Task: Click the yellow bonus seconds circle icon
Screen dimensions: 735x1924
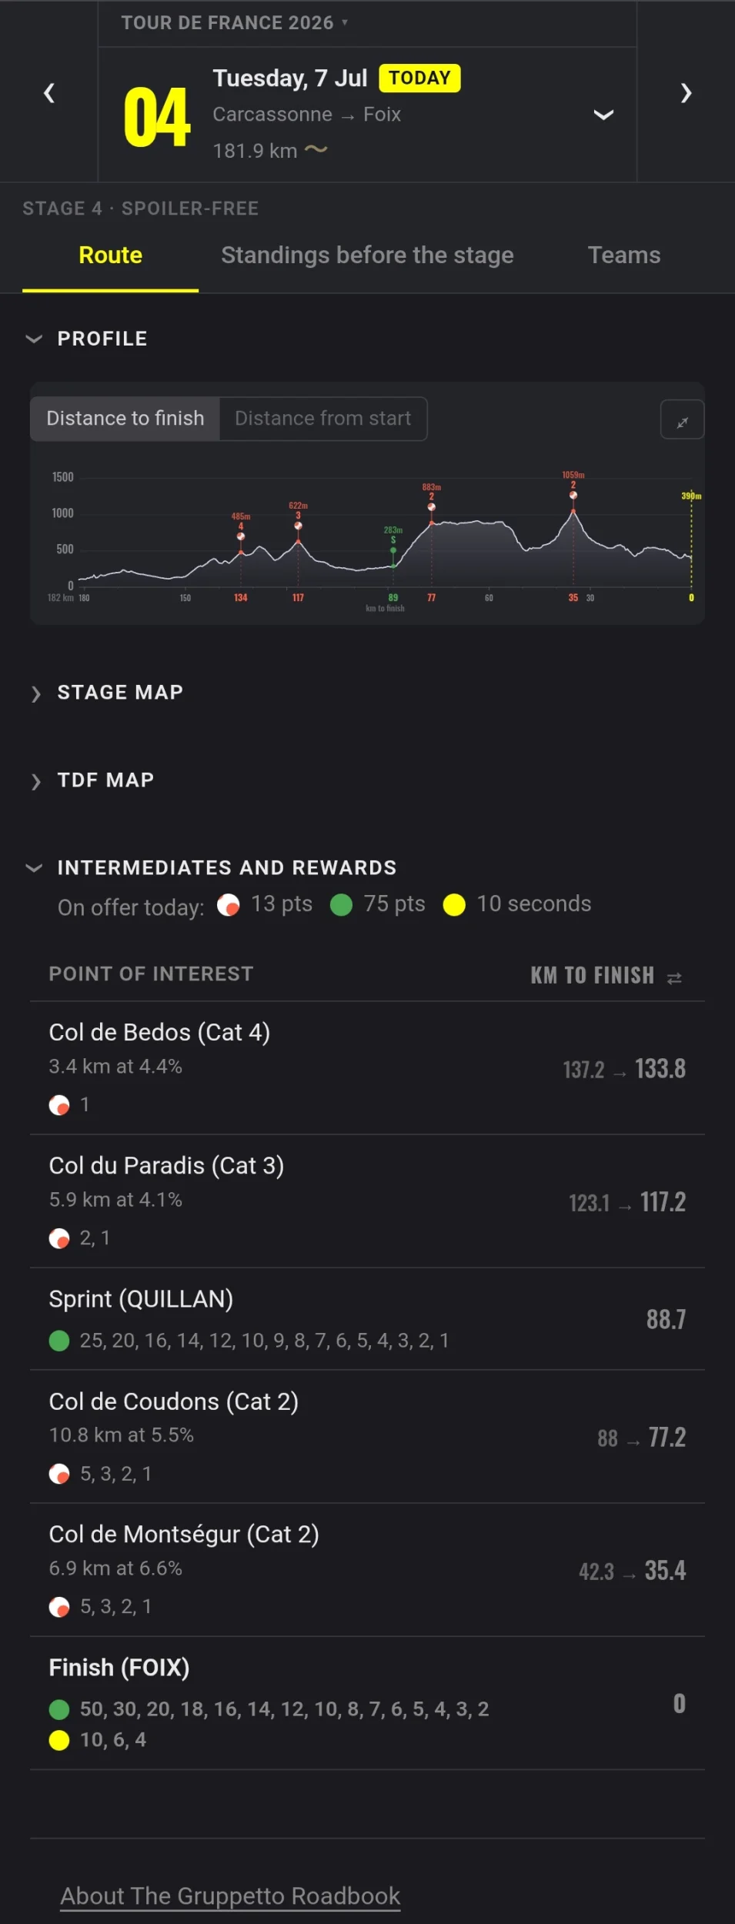Action: [454, 905]
